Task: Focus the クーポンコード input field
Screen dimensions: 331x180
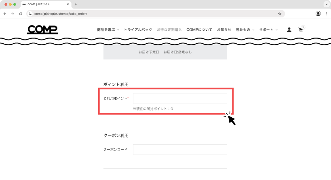Action: pos(180,150)
